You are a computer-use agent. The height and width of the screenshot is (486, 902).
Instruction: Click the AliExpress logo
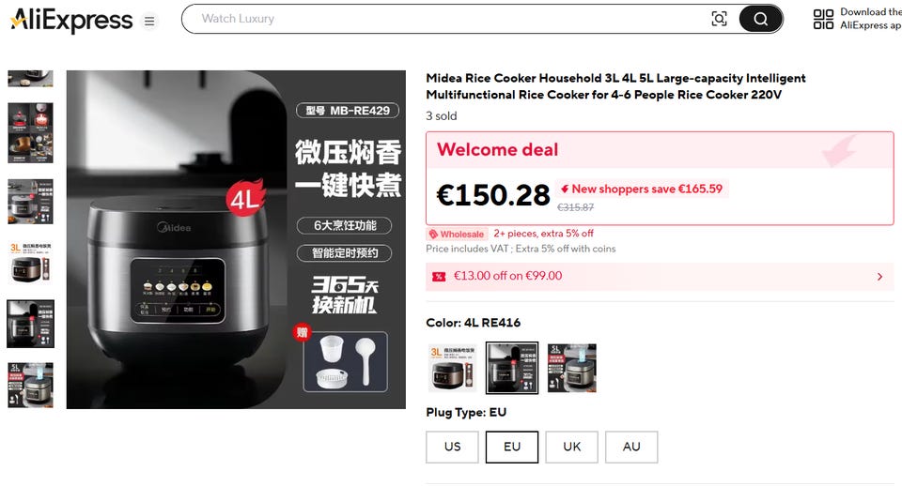click(71, 21)
